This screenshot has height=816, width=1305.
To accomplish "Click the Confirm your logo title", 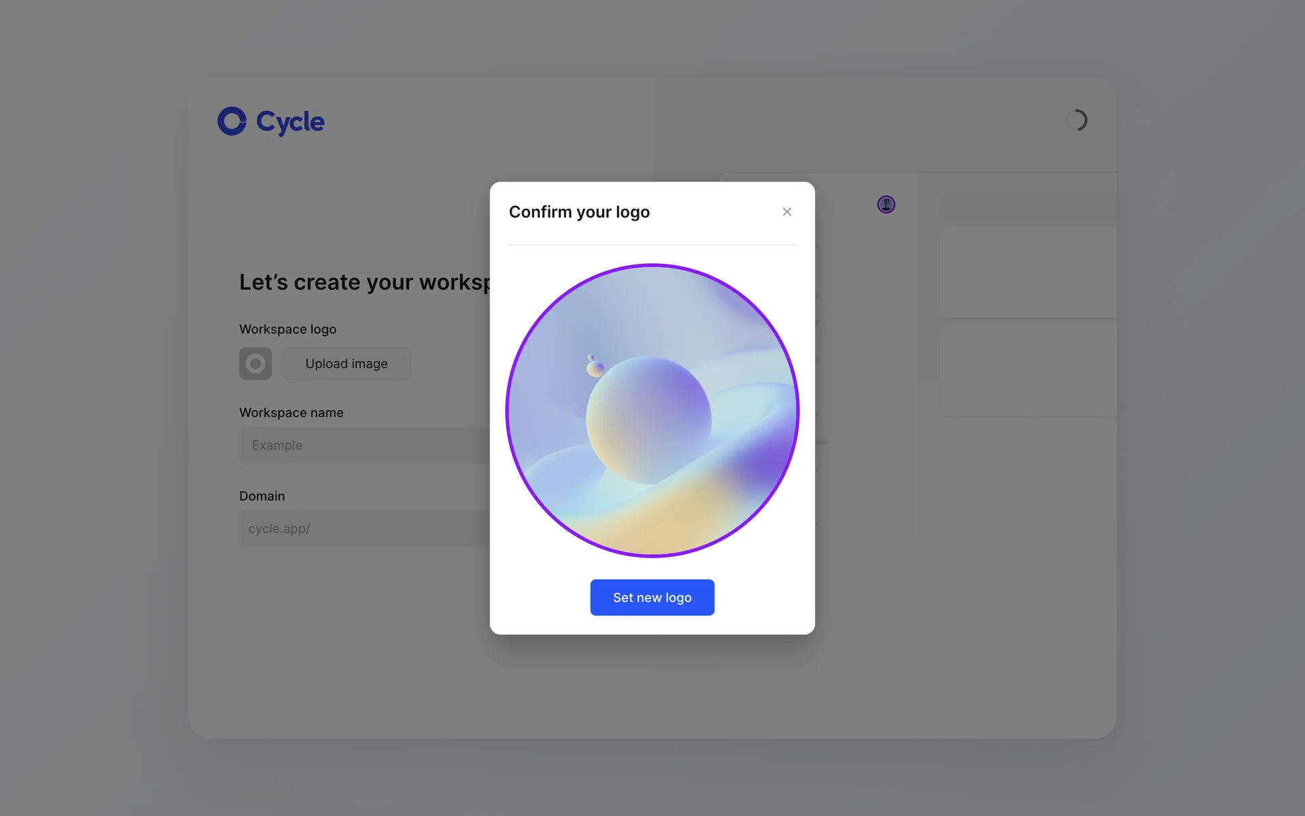I will pos(579,212).
